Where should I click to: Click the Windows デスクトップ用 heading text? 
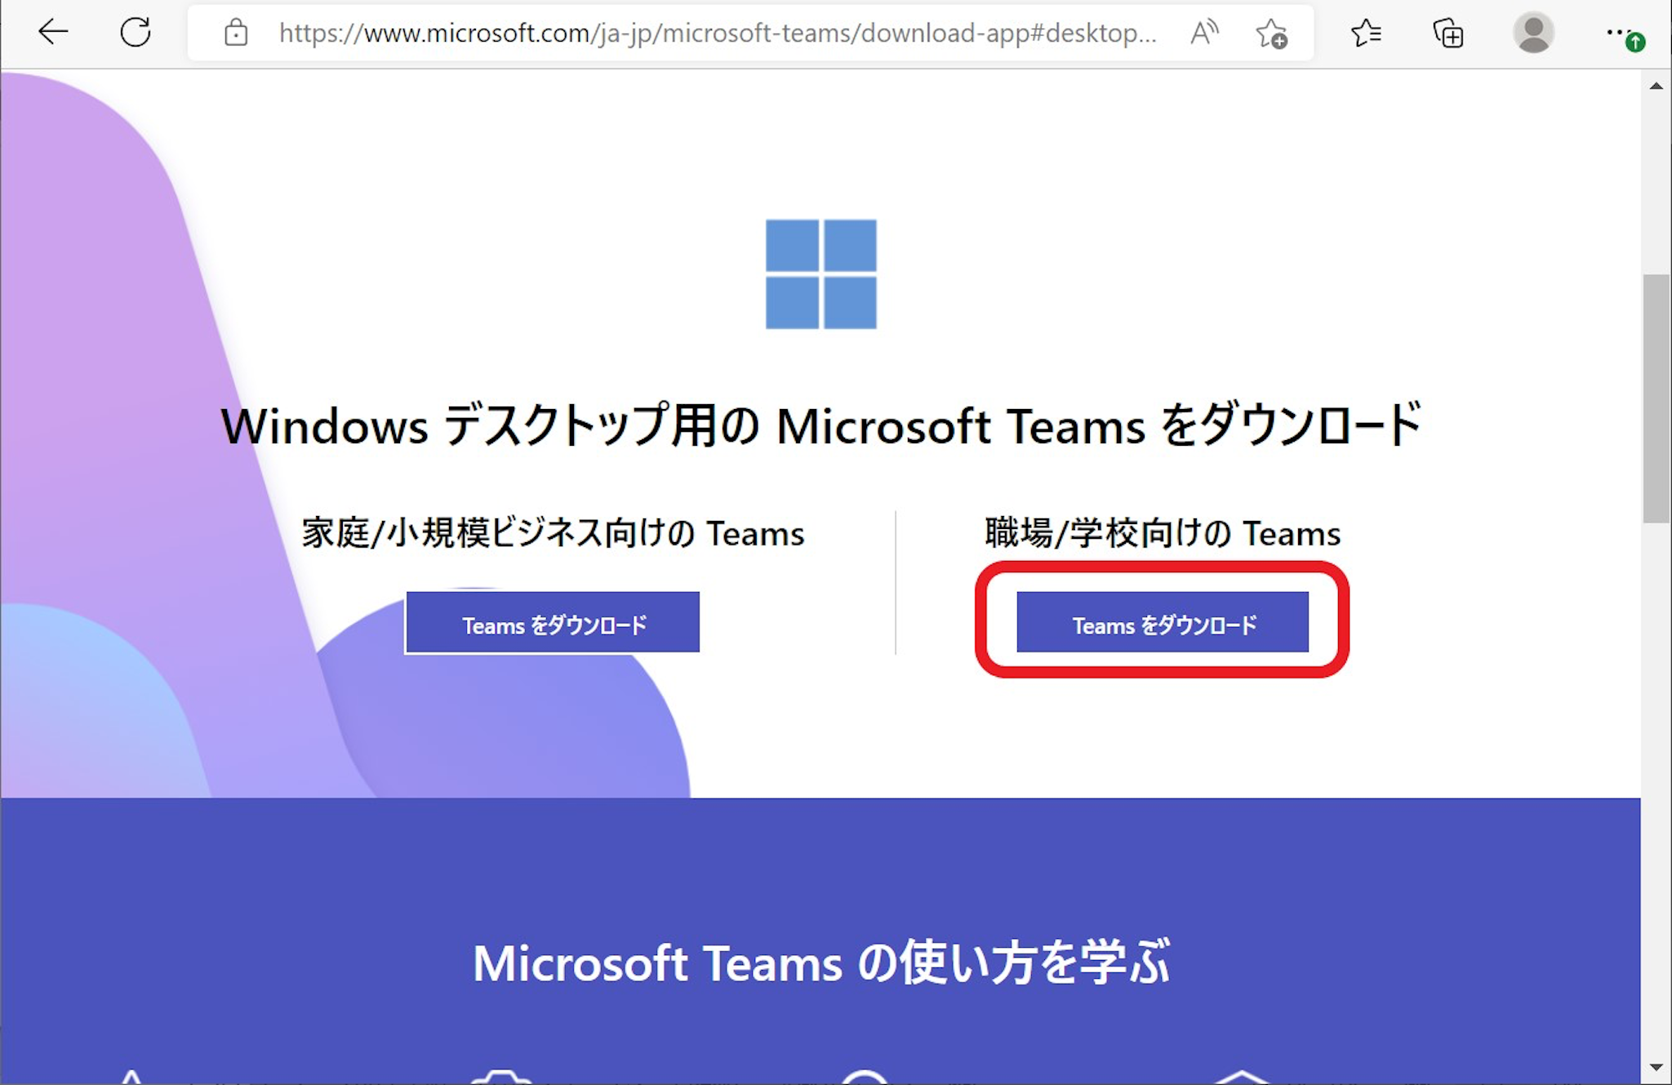click(x=820, y=425)
